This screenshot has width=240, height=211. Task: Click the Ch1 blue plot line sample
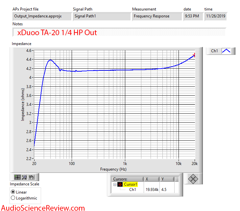[226, 51]
